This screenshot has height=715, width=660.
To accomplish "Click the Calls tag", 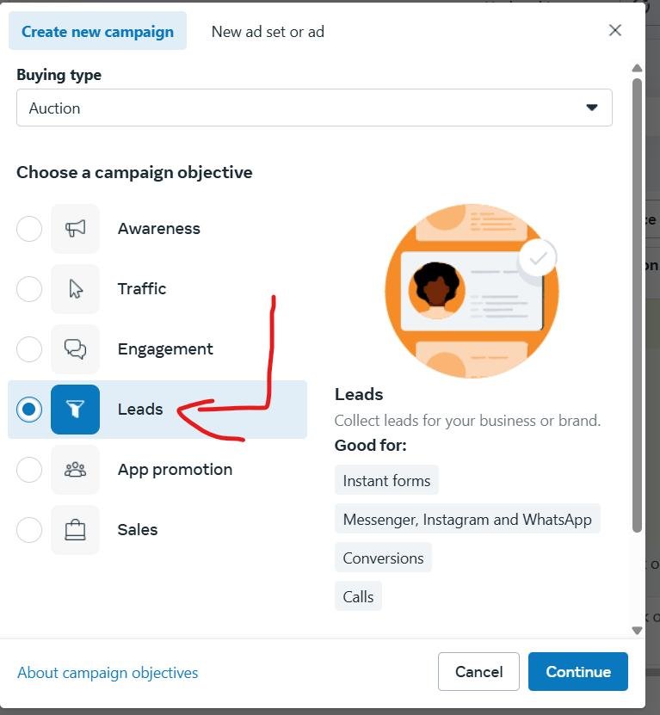I will point(358,596).
